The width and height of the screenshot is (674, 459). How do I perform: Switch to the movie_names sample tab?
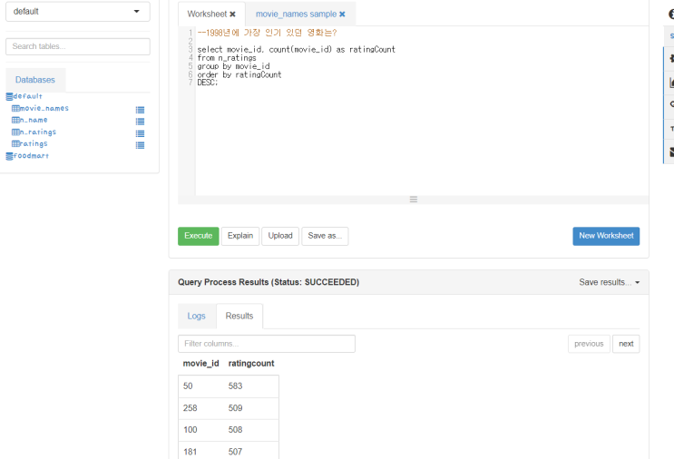click(x=296, y=15)
